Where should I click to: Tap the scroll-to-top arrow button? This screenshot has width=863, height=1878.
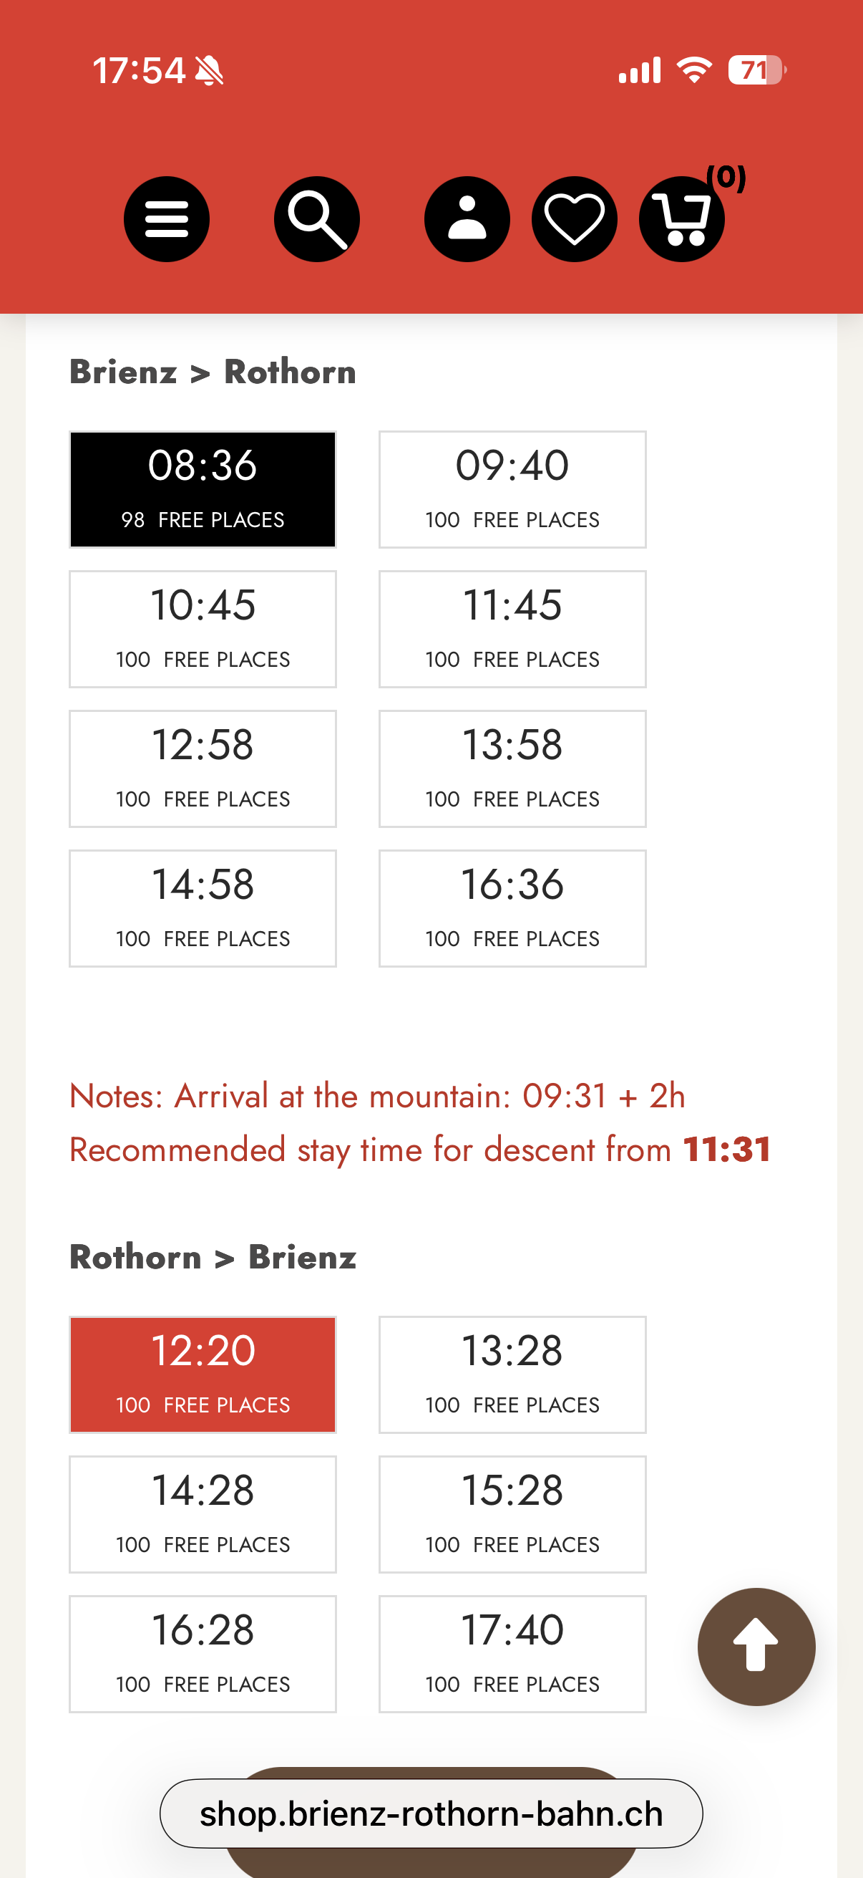click(x=756, y=1646)
